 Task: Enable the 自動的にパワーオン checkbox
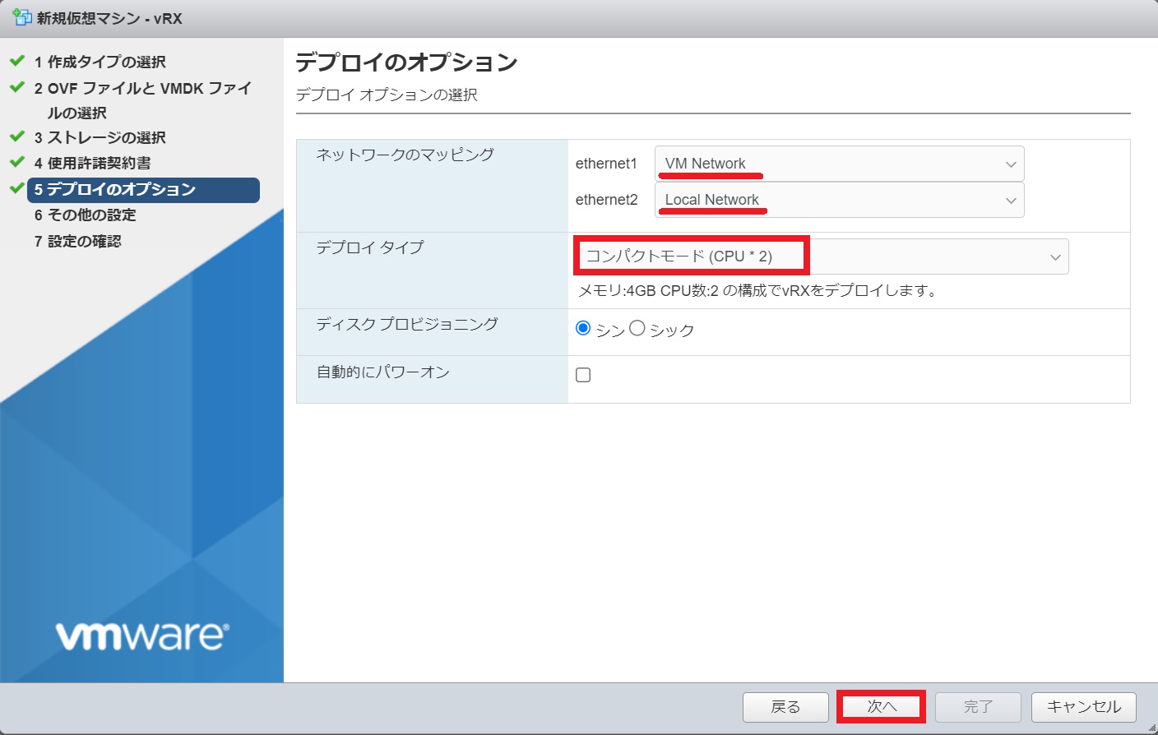coord(583,375)
